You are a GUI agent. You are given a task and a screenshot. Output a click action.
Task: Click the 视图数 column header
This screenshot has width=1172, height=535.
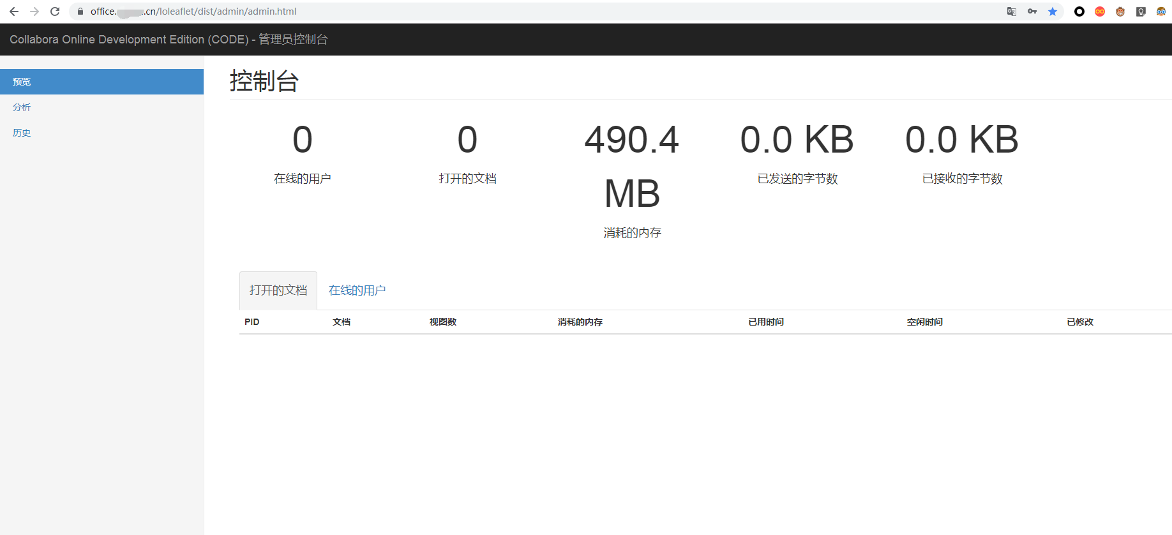[443, 322]
